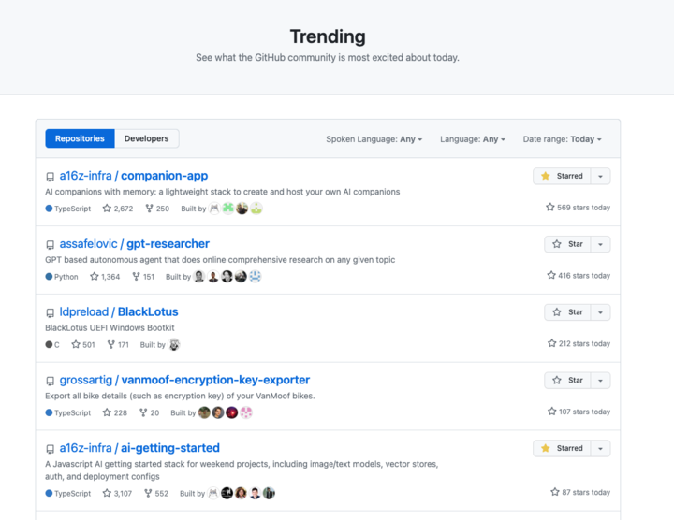Click the repo icon beside vanmoof-encryption-key-exporter

(x=51, y=381)
